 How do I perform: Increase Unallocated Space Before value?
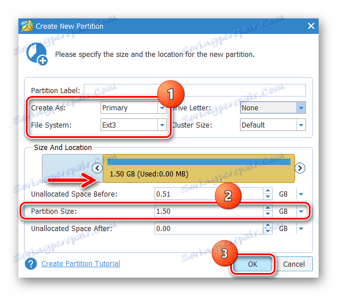click(x=268, y=191)
